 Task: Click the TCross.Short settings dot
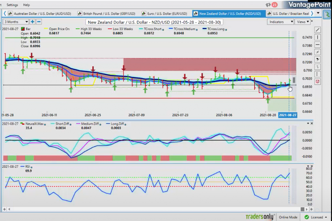pyautogui.click(x=163, y=30)
